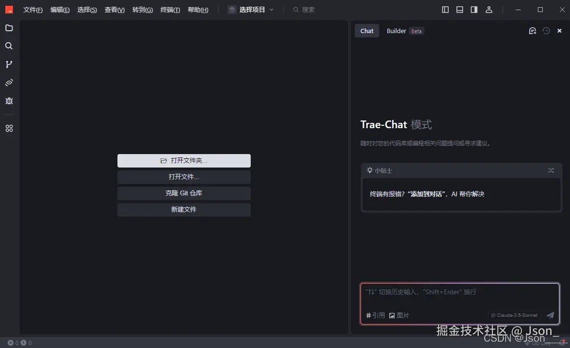Open the 帮助(H) menu
This screenshot has height=348, width=570.
198,10
